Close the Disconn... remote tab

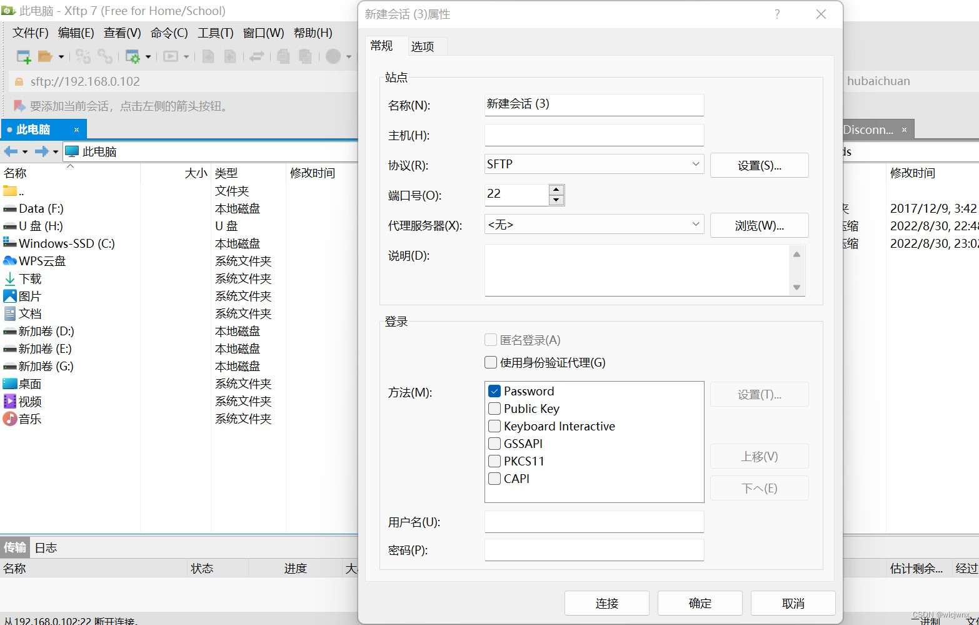click(904, 130)
